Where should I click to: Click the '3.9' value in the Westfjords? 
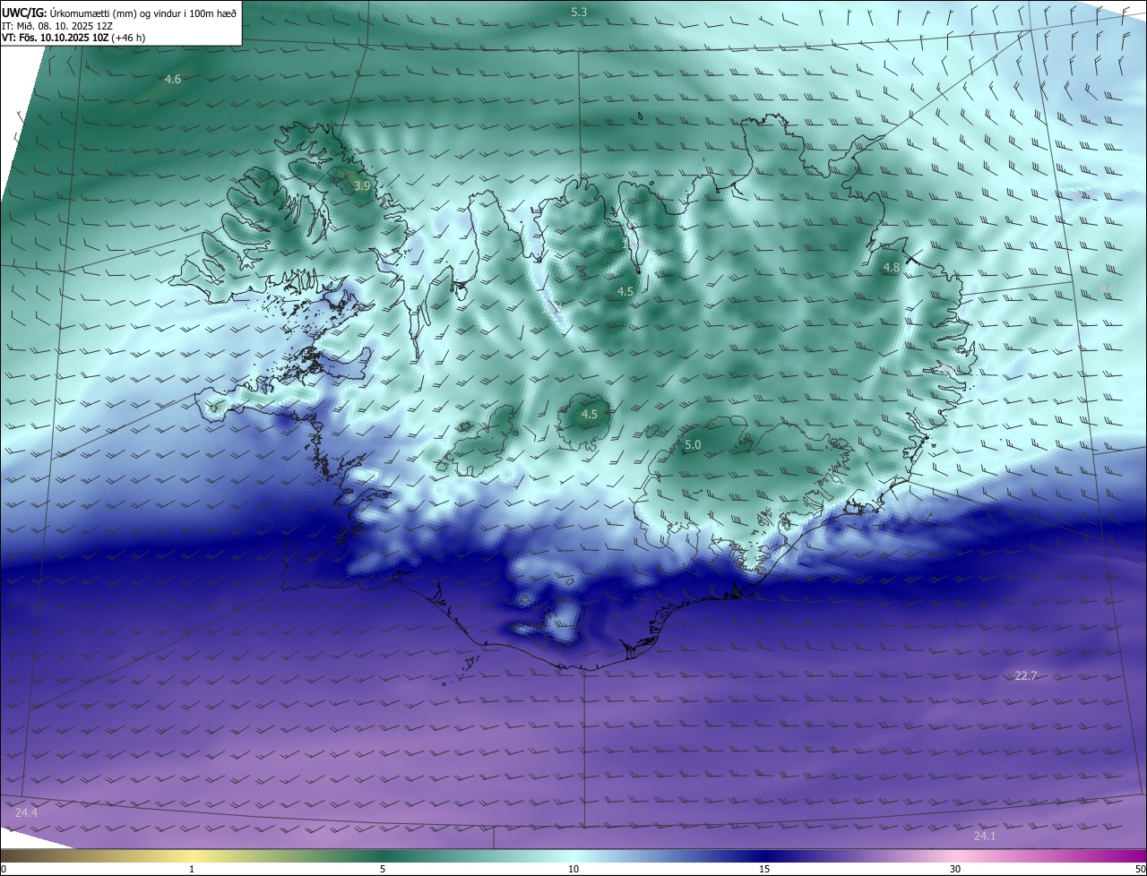click(362, 186)
